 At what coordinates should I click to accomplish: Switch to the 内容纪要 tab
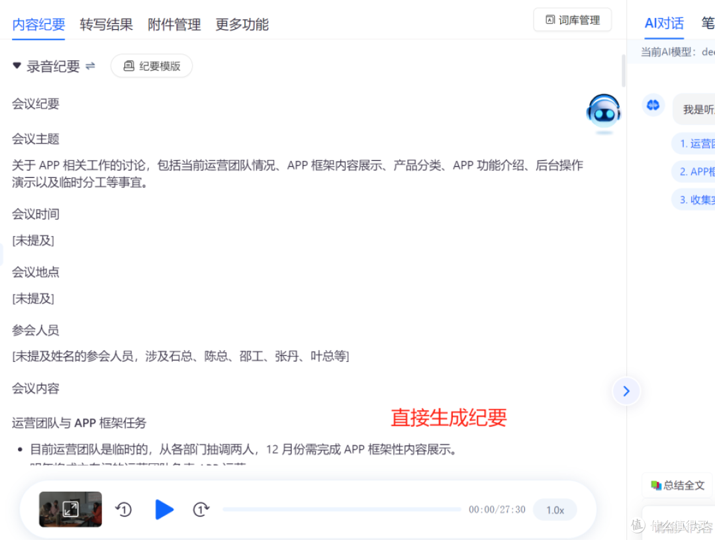coord(39,24)
